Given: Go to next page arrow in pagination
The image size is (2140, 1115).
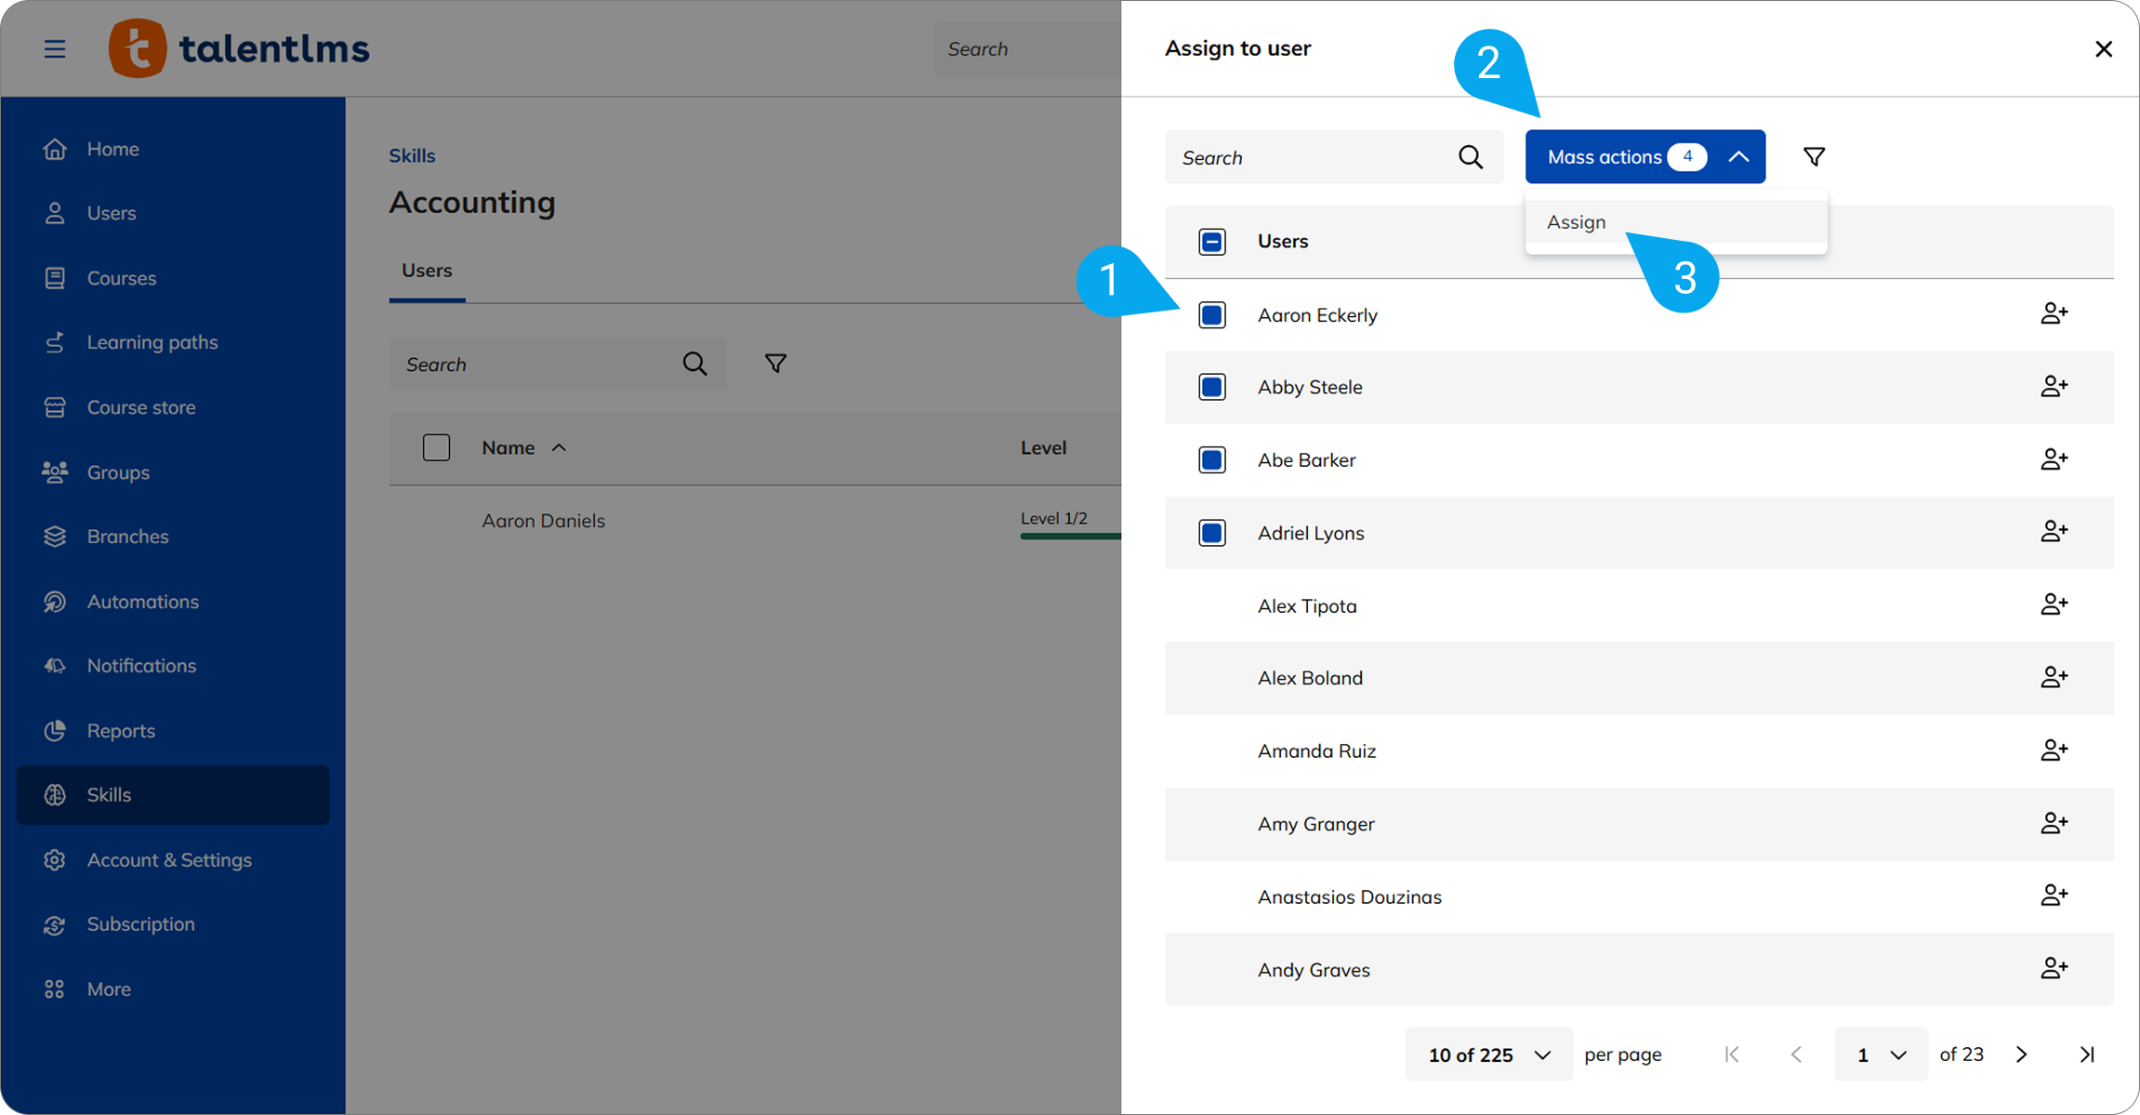Looking at the screenshot, I should point(2022,1055).
